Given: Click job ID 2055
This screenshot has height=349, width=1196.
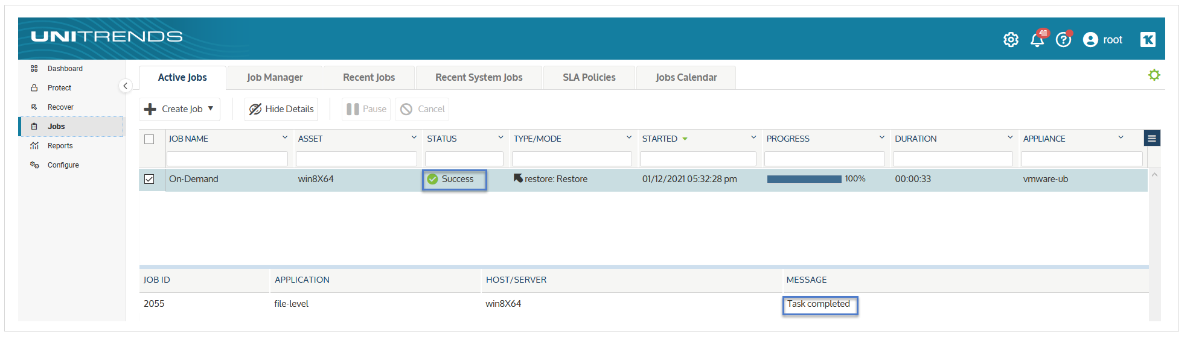Looking at the screenshot, I should click(154, 304).
